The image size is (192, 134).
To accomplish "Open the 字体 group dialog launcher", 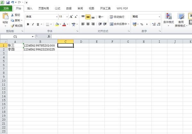I will point(77,31).
